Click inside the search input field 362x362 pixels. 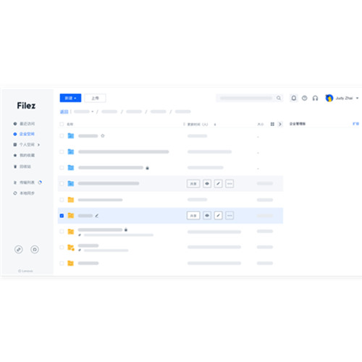coord(246,98)
